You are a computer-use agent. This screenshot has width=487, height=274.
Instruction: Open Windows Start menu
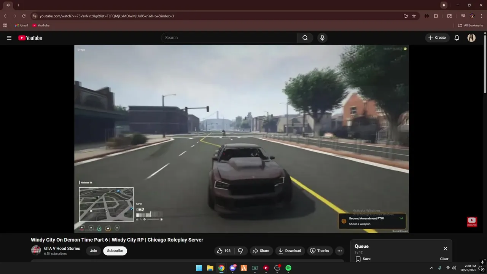[199, 268]
